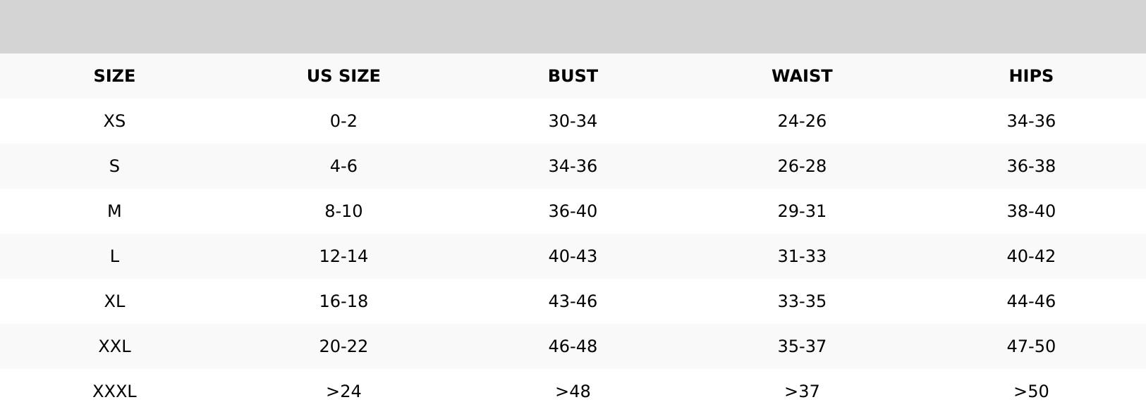Select the 35-37 waist cell
Screen dimensions: 1146x414
click(802, 346)
